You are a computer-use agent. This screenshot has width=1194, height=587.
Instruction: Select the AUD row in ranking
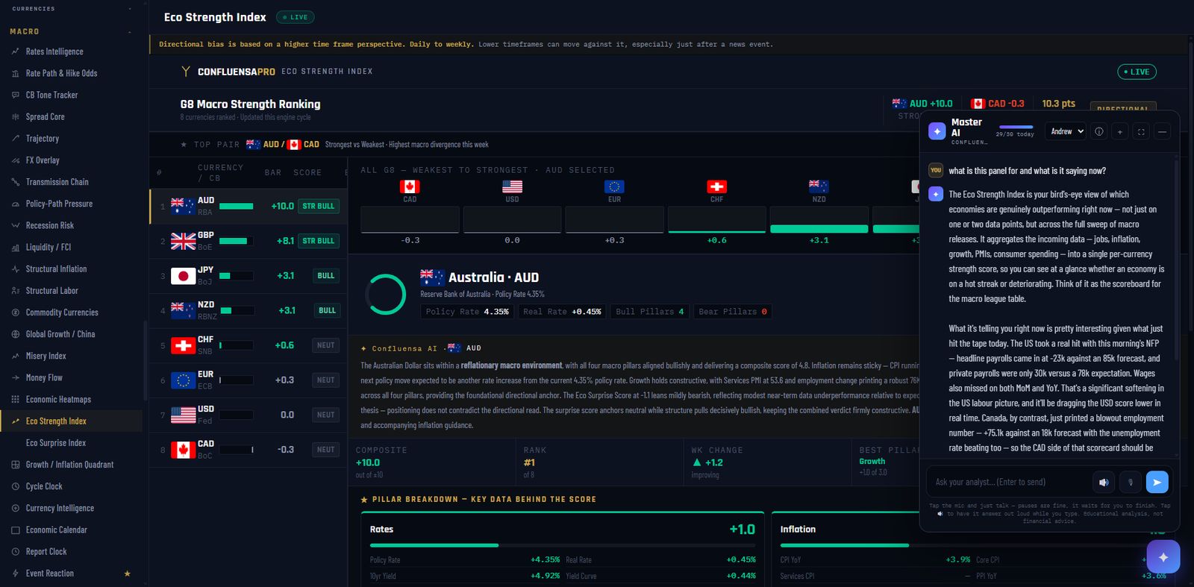[249, 206]
